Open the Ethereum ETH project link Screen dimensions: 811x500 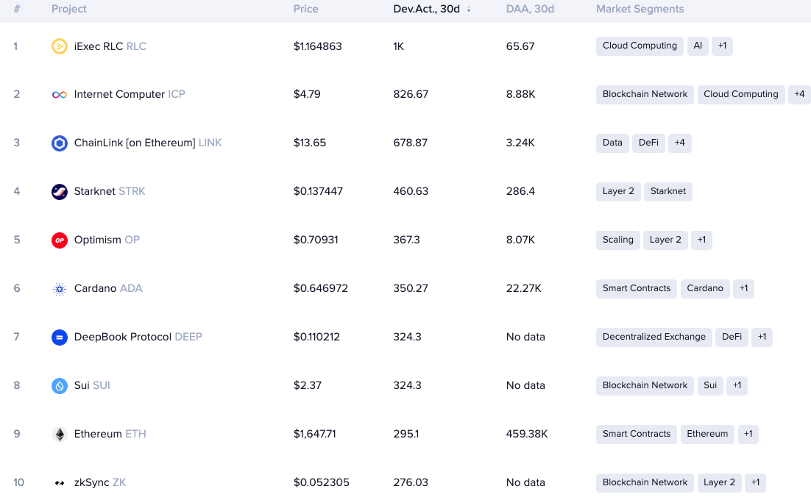(110, 435)
